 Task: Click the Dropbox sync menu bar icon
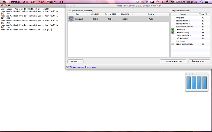(x=138, y=2)
